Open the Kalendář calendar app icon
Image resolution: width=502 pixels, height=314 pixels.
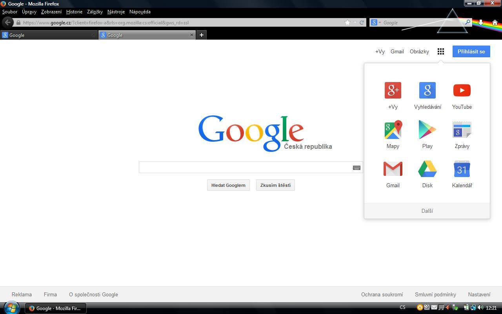click(x=462, y=169)
